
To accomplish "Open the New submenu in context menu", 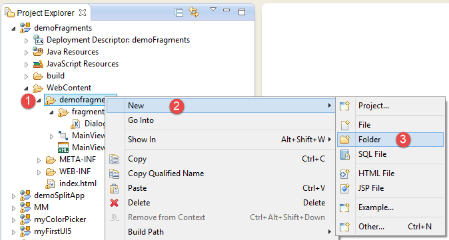I will (x=221, y=106).
